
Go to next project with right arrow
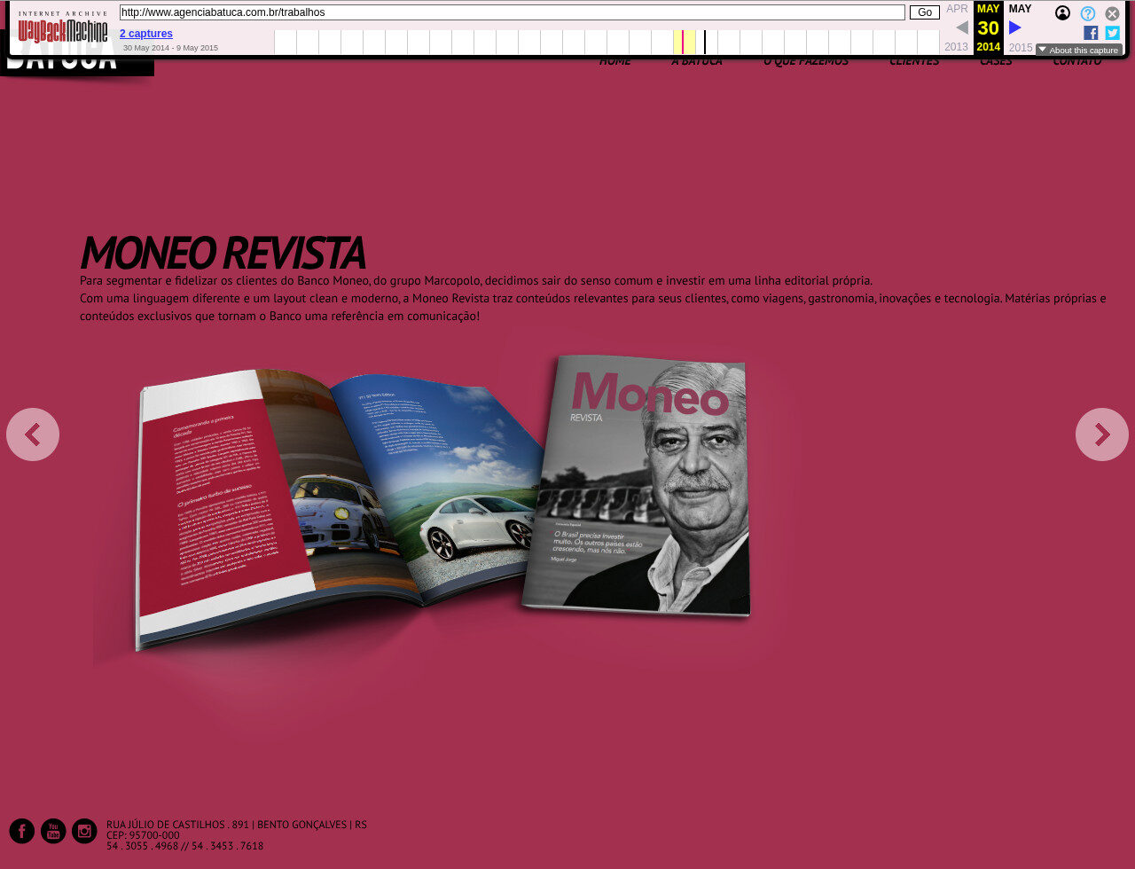pyautogui.click(x=1101, y=434)
